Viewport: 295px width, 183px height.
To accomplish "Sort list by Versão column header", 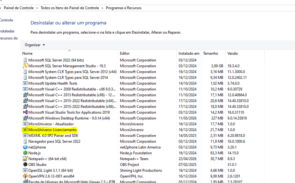I will click(x=245, y=53).
